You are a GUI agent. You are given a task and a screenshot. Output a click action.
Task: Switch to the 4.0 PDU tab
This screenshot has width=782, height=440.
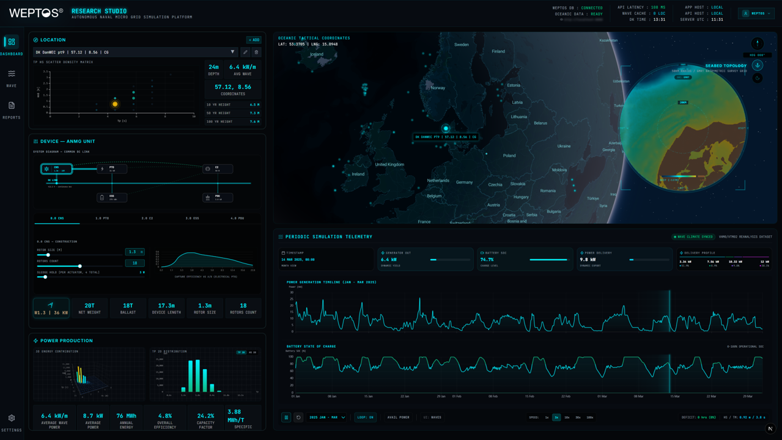pos(237,218)
